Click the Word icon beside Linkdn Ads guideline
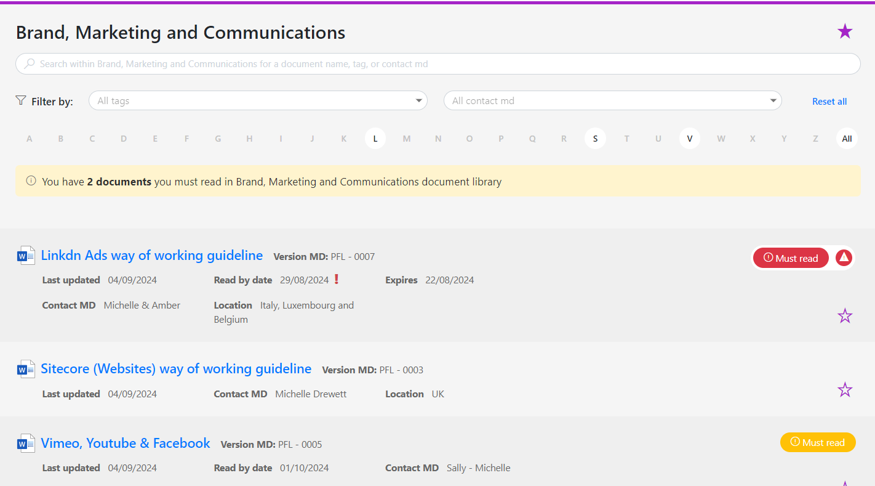This screenshot has height=486, width=875. (x=26, y=255)
